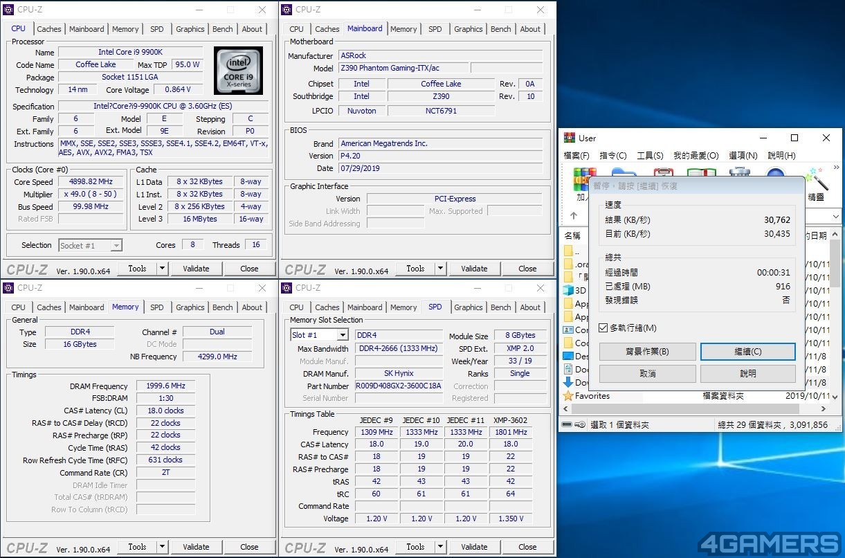845x558 pixels.
Task: Click the WinRAR scrollbar down arrow
Action: [x=835, y=398]
